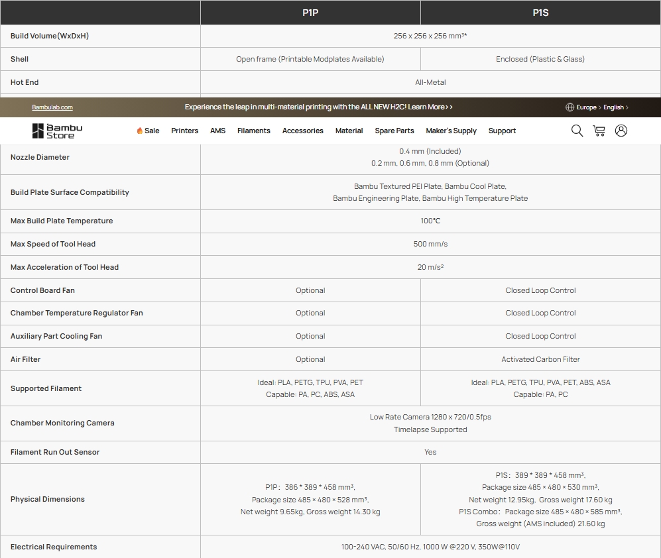Screen dimensions: 661x558
Task: Click the Bambu Store logo
Action: [58, 131]
